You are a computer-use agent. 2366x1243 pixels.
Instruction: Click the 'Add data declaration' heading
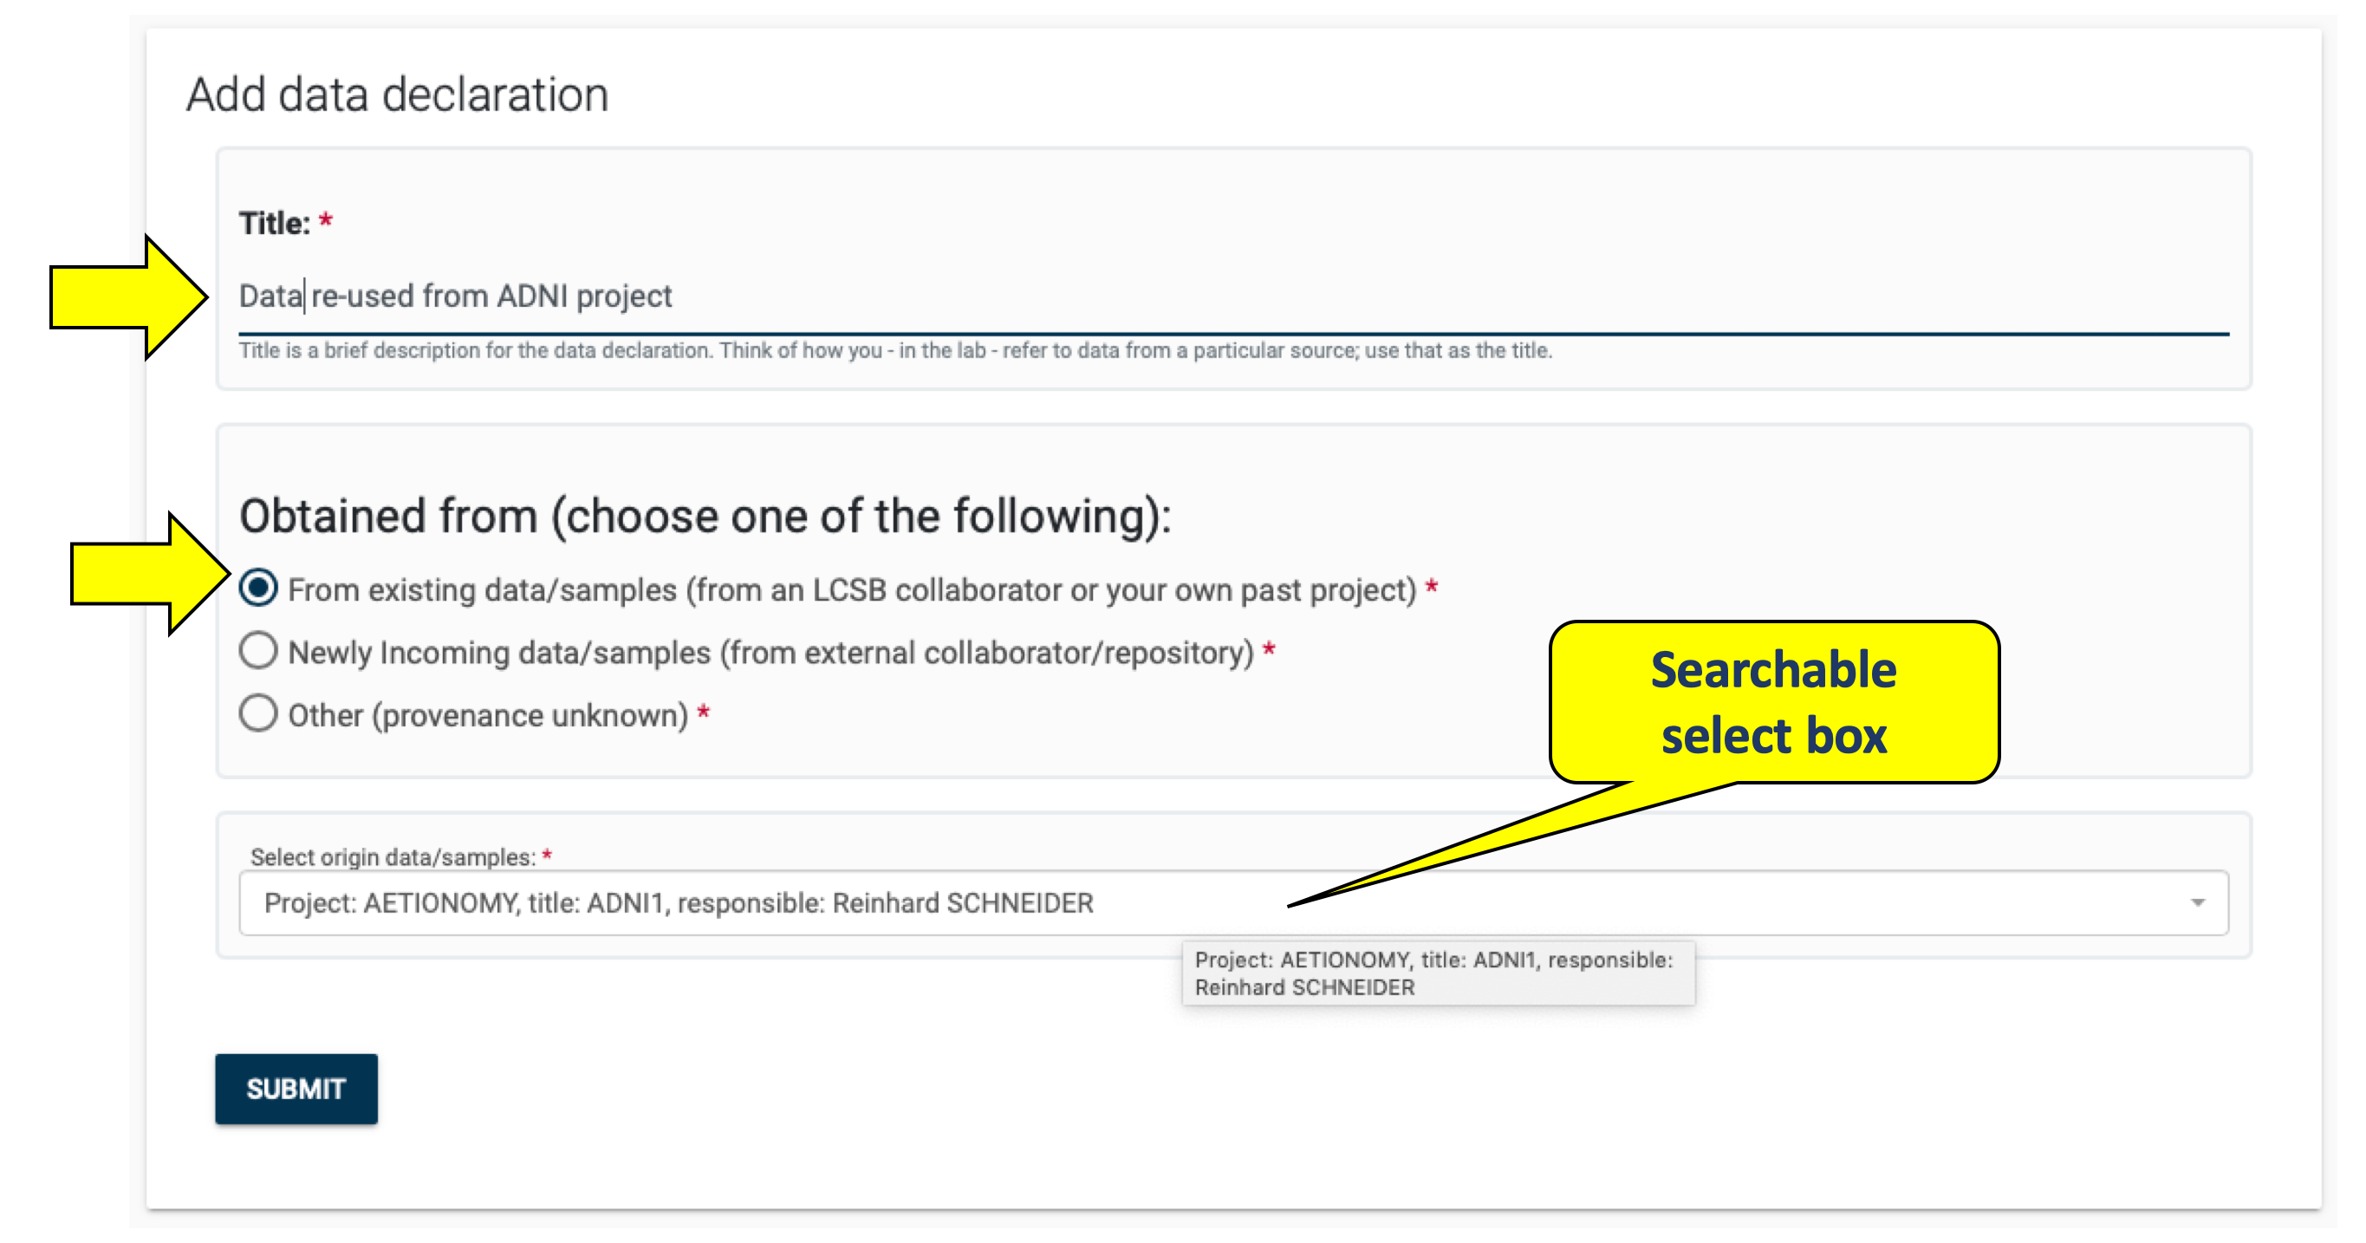click(x=397, y=94)
